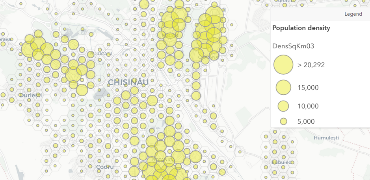Screen dimensions: 370x180
Task: Select the Ciocana district label
Action: tap(208, 57)
